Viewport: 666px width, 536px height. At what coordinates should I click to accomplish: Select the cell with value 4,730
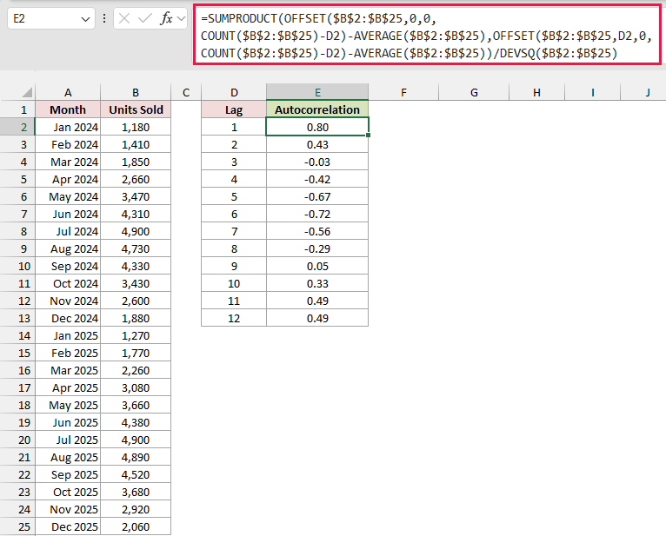[x=136, y=248]
